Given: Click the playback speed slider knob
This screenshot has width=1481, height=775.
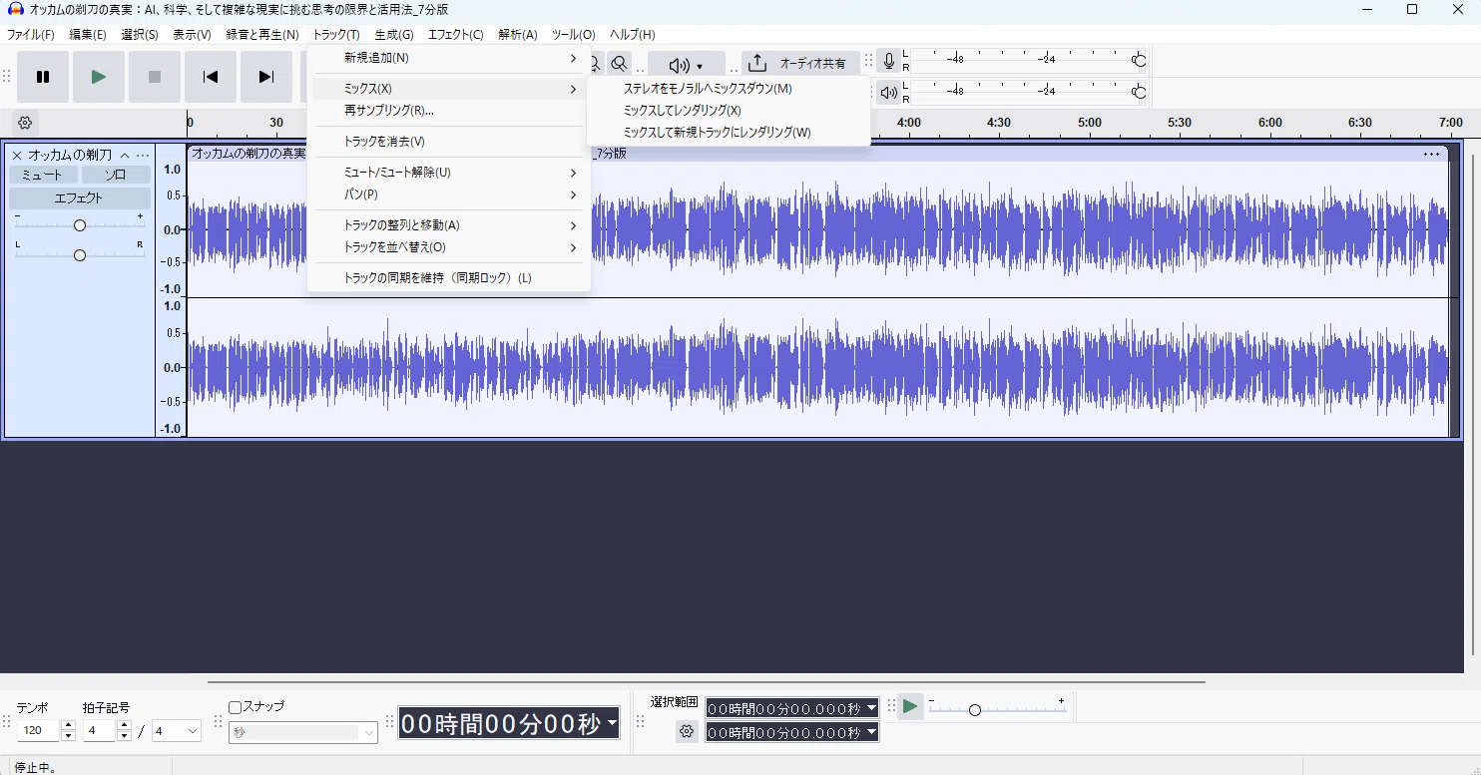Looking at the screenshot, I should pyautogui.click(x=975, y=710).
